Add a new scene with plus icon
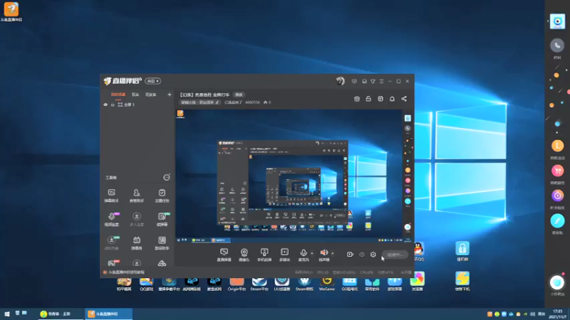 click(169, 95)
